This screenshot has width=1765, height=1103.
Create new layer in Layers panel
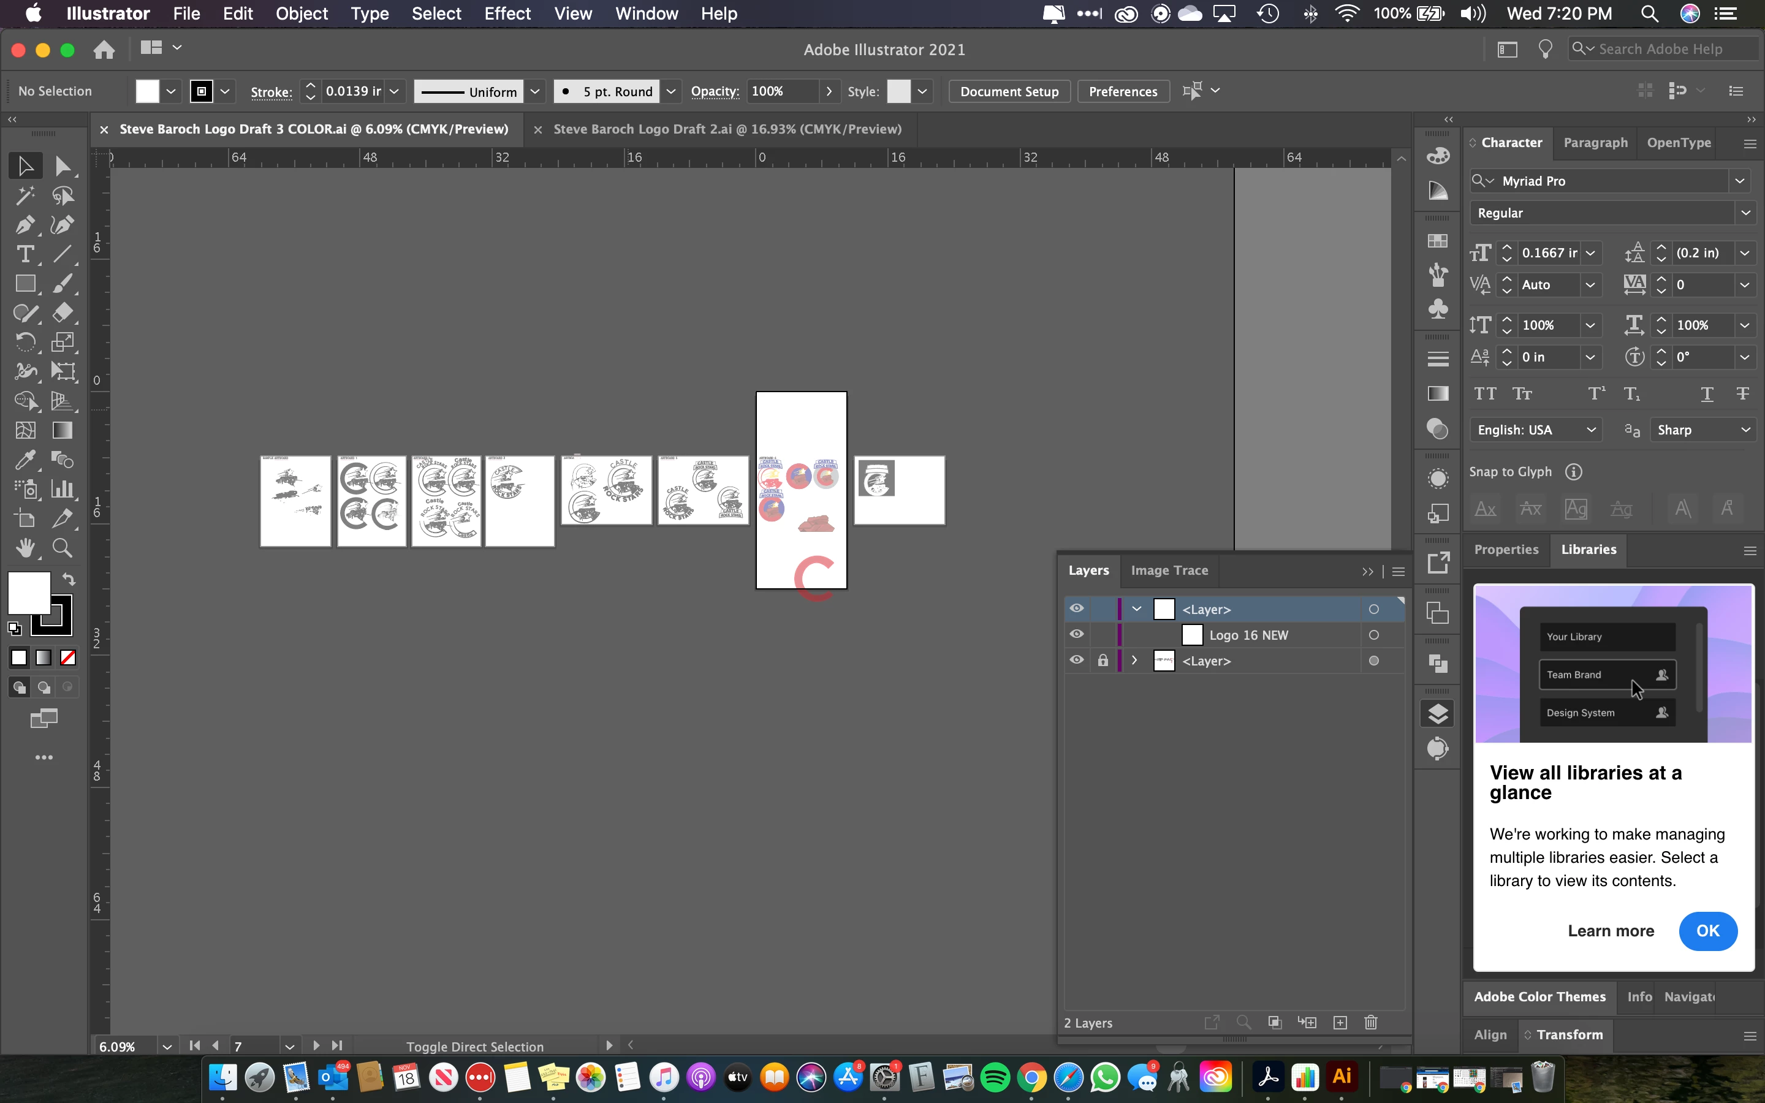click(x=1340, y=1022)
